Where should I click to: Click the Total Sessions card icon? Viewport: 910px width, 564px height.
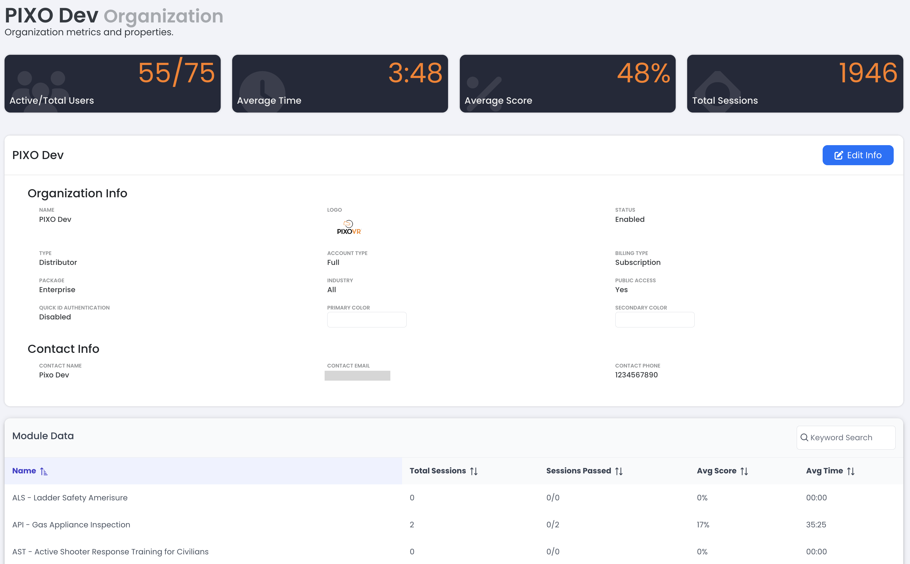717,91
